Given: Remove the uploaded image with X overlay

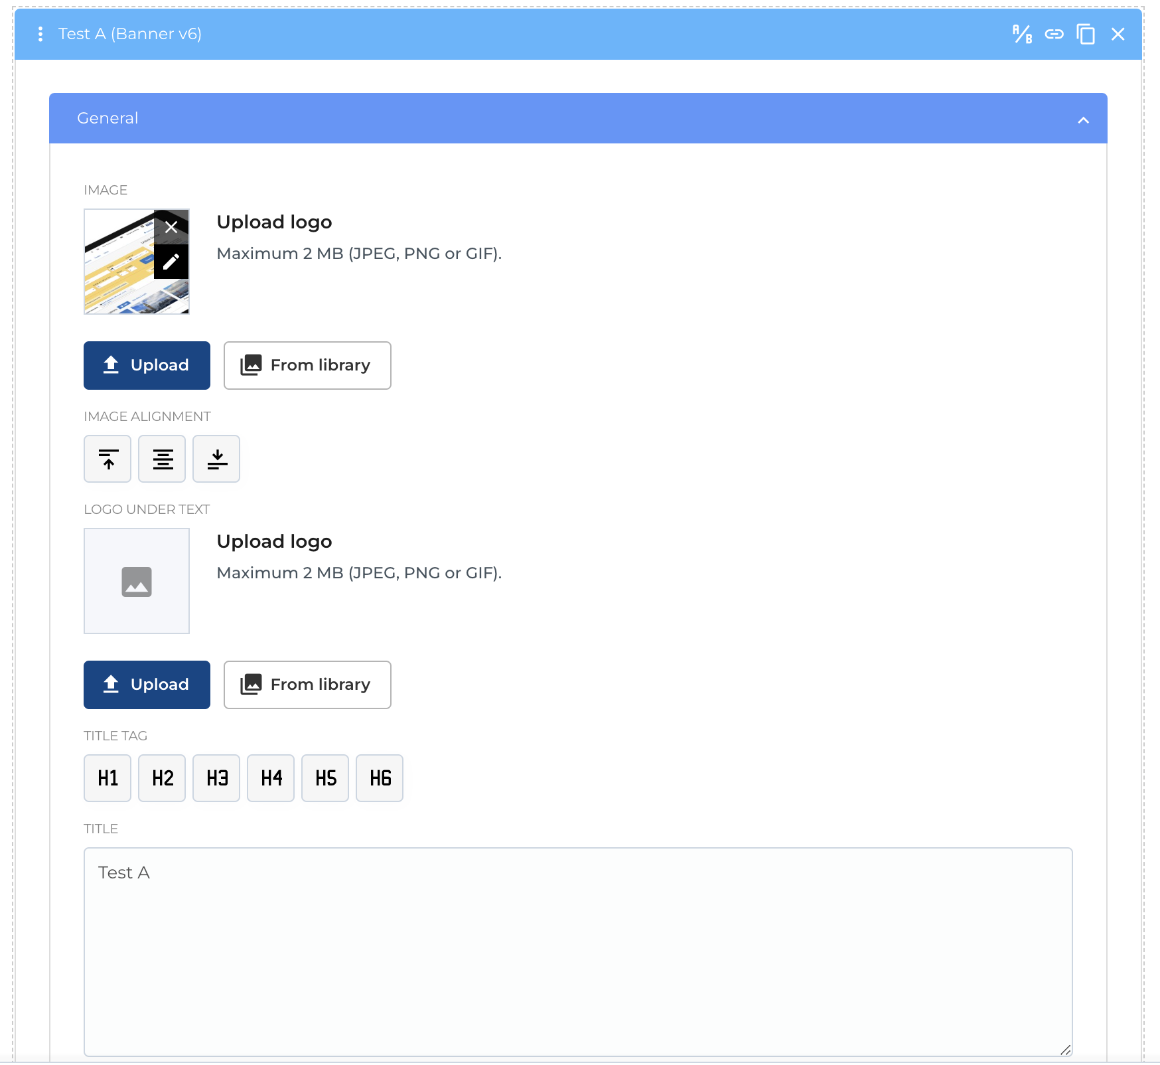Looking at the screenshot, I should tap(171, 227).
